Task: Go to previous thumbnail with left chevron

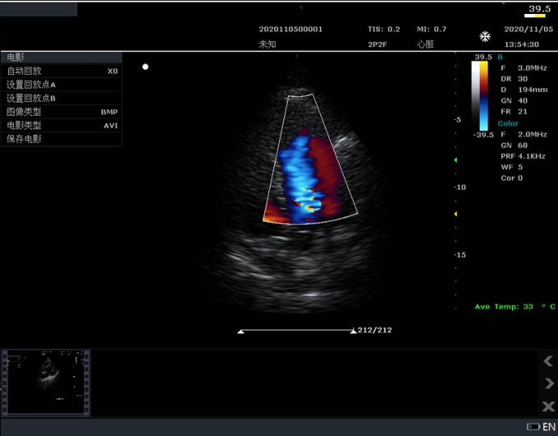Action: pos(548,361)
